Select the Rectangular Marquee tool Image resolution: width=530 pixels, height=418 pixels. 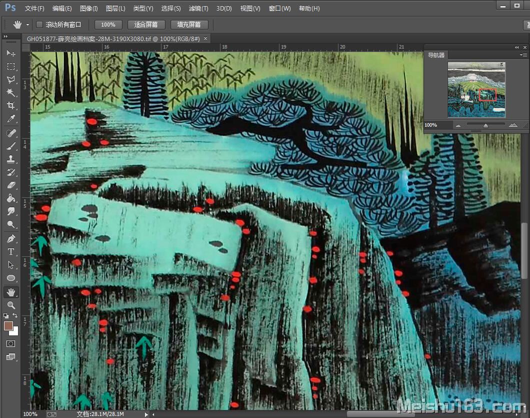click(x=11, y=67)
